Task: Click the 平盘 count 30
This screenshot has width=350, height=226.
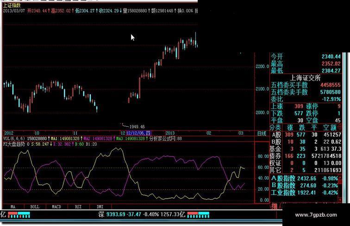Action: (x=300, y=120)
